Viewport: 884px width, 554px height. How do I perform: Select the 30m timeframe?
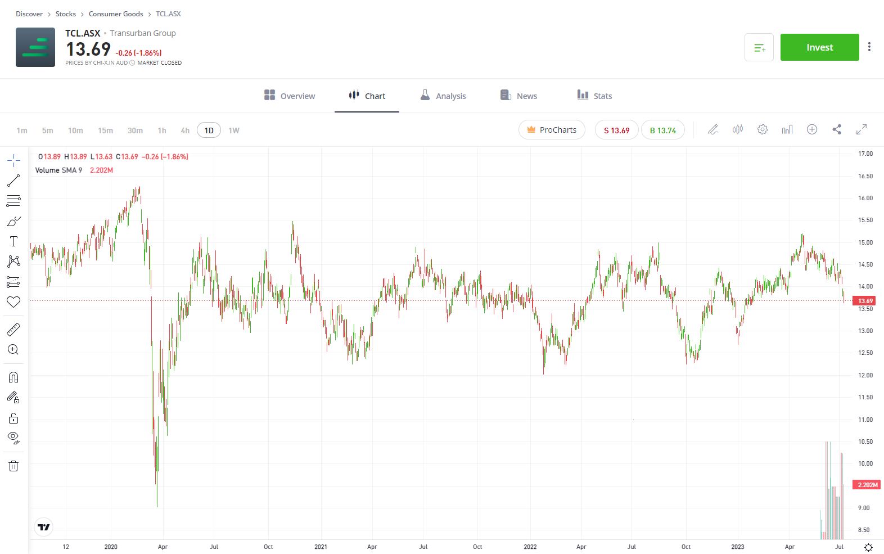[135, 130]
